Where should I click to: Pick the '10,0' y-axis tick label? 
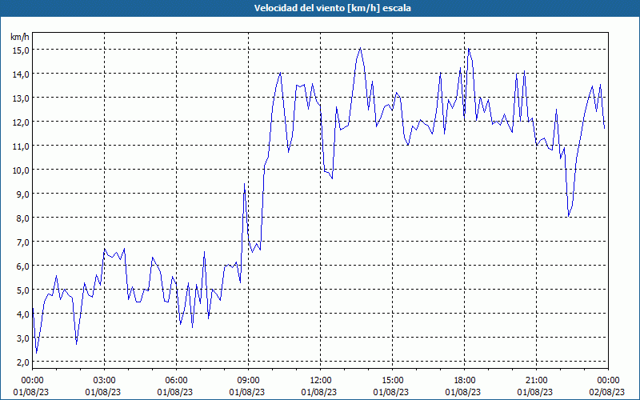click(21, 170)
